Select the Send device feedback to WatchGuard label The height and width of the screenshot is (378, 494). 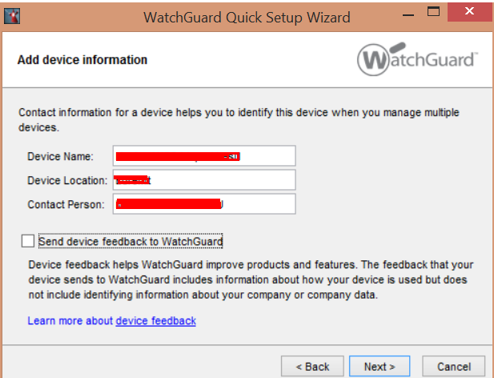point(131,241)
